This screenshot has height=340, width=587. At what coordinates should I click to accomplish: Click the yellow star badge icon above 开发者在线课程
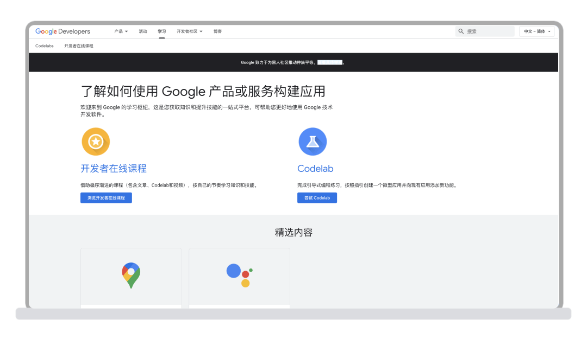(96, 142)
